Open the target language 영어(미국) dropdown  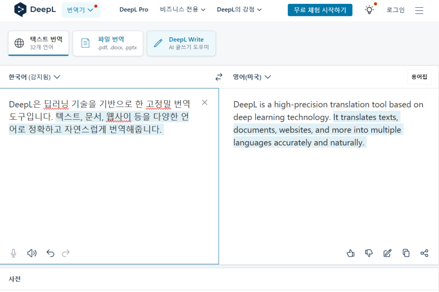tap(252, 77)
